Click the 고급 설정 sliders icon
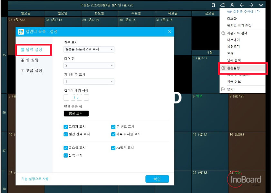The height and width of the screenshot is (193, 272). (x=22, y=71)
